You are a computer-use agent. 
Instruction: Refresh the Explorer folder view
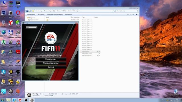(114, 11)
